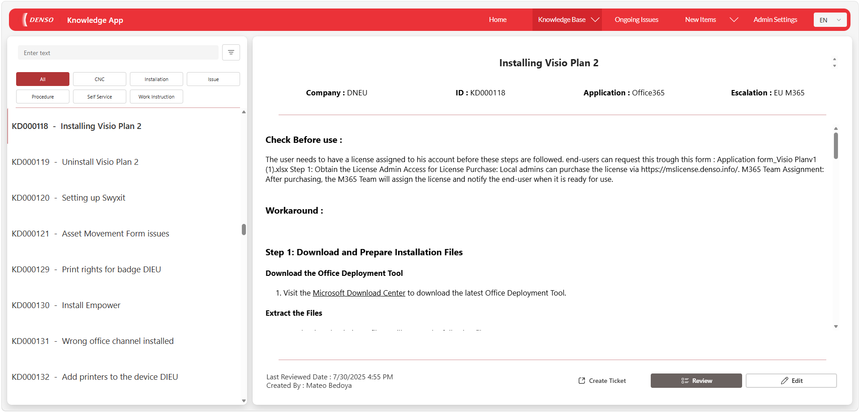This screenshot has width=859, height=412.
Task: Select the Work Instruction filter
Action: tap(156, 96)
